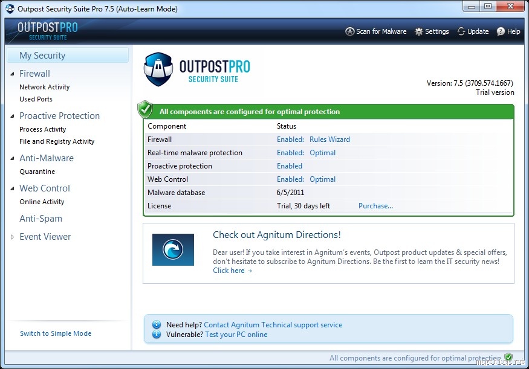Click Firewall Enabled status link
This screenshot has height=369, width=529.
[290, 139]
